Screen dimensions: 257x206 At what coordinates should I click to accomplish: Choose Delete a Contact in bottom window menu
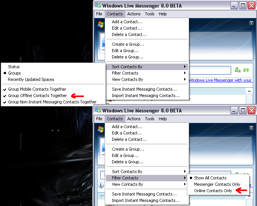click(x=147, y=139)
